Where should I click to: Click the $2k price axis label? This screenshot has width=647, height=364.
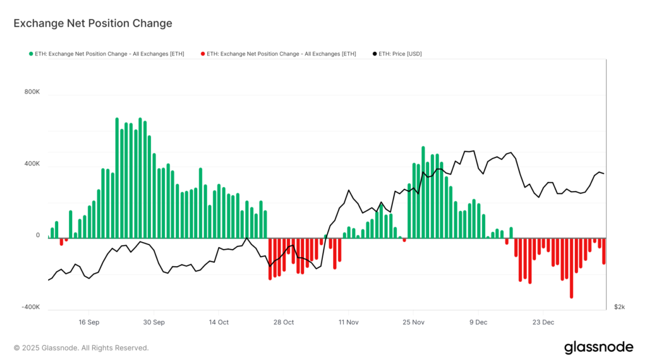(x=619, y=307)
